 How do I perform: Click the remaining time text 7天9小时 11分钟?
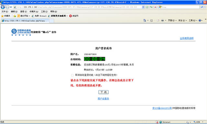pyautogui.click(x=104, y=70)
